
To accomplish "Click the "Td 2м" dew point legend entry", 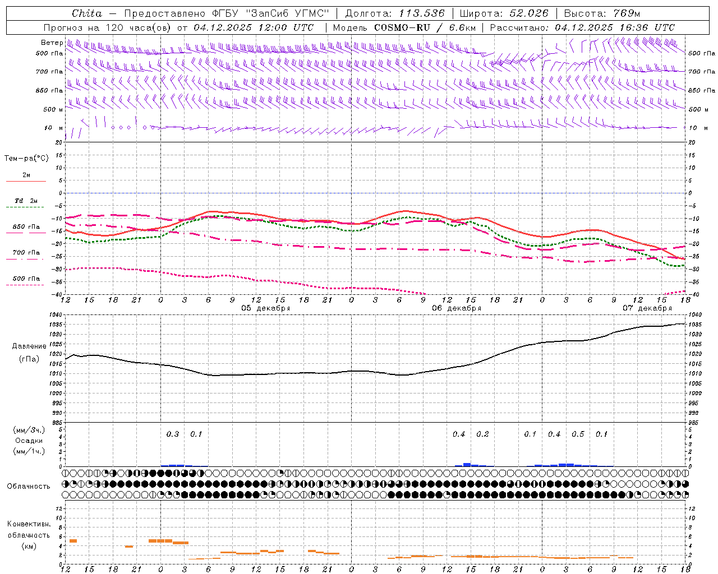I will (x=26, y=201).
